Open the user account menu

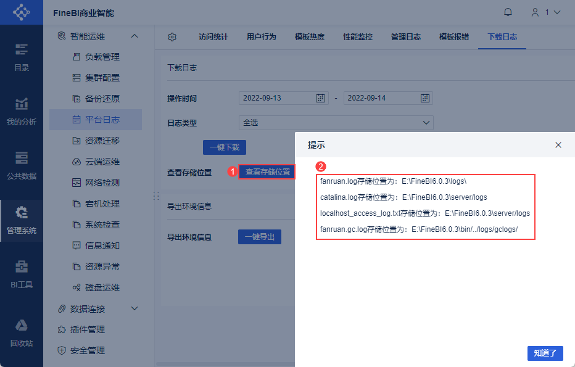545,12
